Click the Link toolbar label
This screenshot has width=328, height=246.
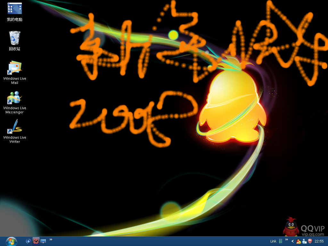pyautogui.click(x=273, y=241)
